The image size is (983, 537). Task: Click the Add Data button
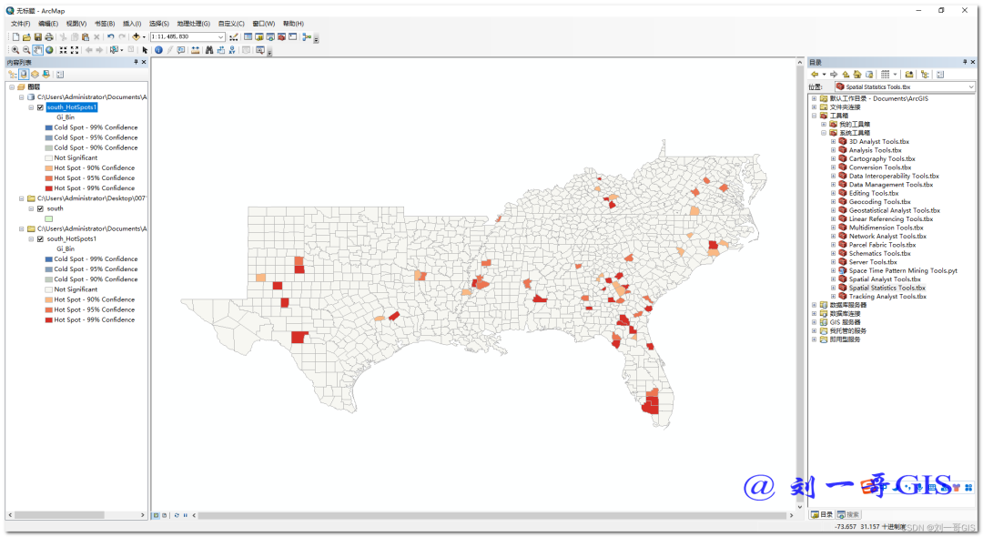pos(136,37)
